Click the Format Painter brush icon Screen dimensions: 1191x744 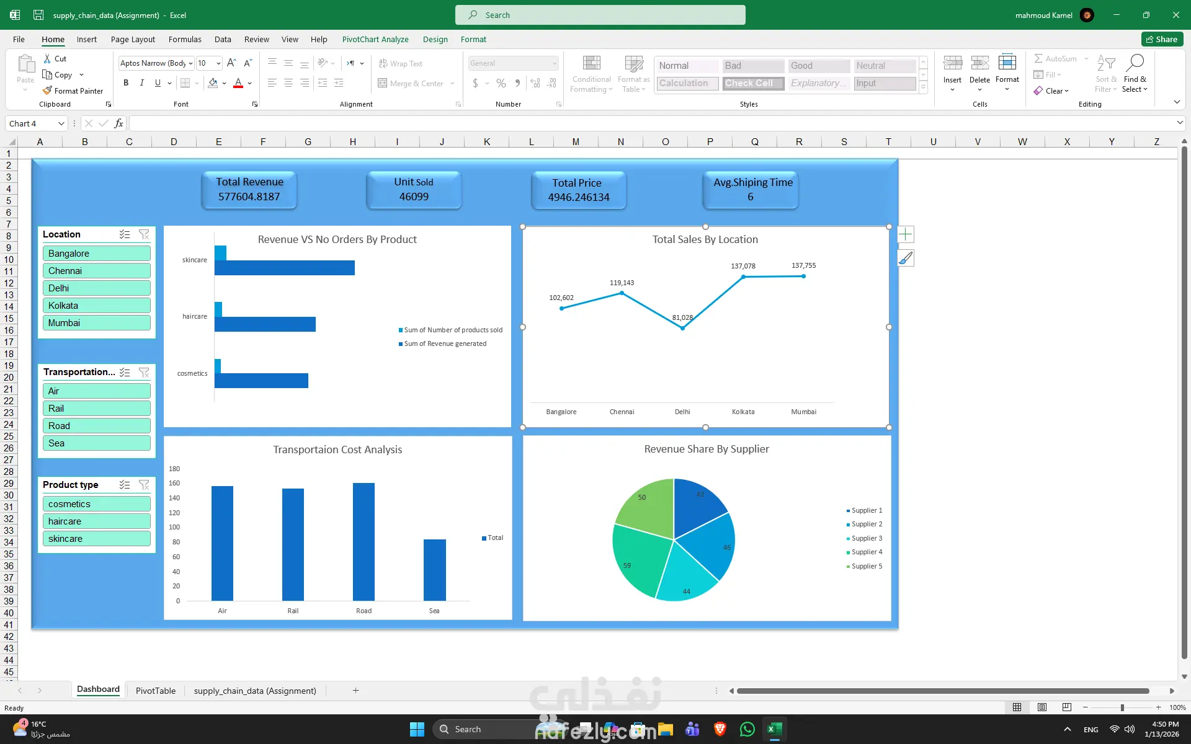click(x=47, y=91)
